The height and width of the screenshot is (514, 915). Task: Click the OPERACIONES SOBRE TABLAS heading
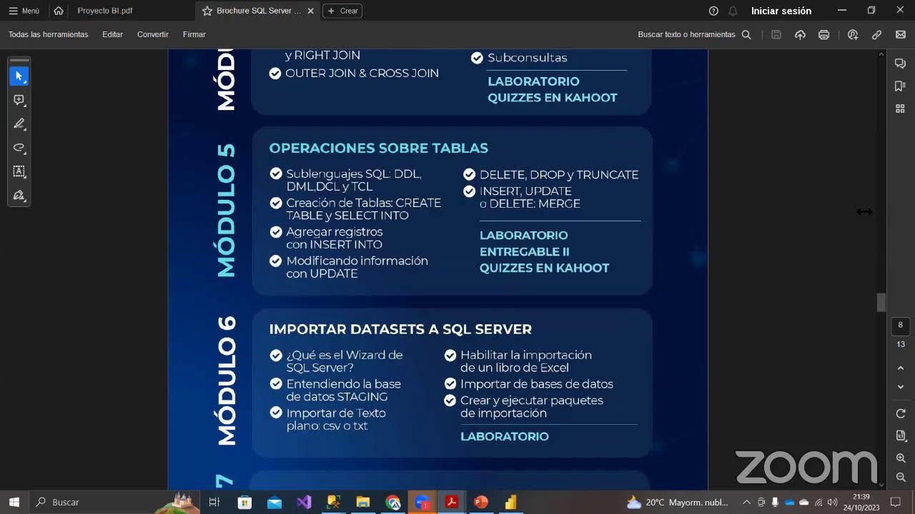378,148
